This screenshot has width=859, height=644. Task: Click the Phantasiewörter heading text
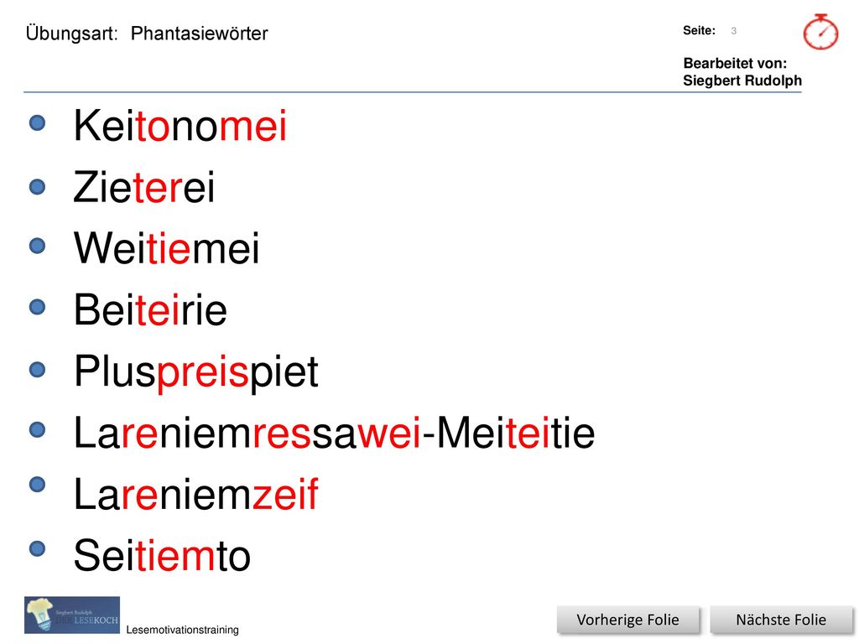[x=200, y=34]
